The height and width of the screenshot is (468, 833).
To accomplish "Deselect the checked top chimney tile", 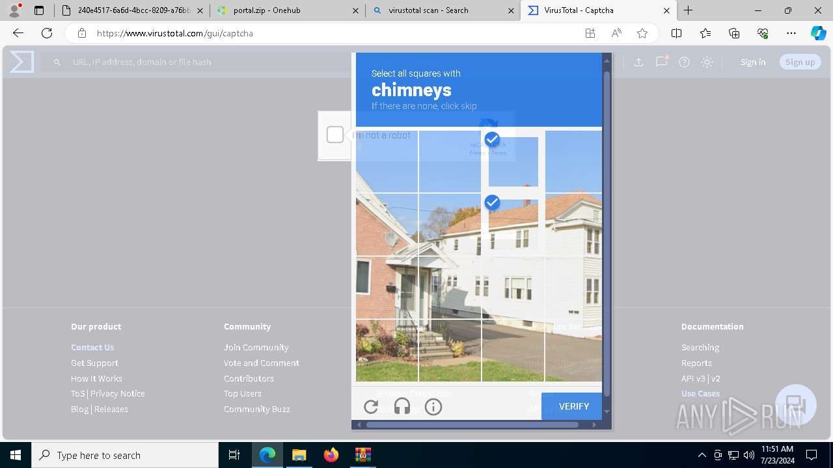I will click(513, 161).
